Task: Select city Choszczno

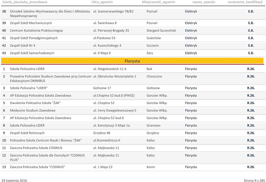Action: click(x=154, y=76)
